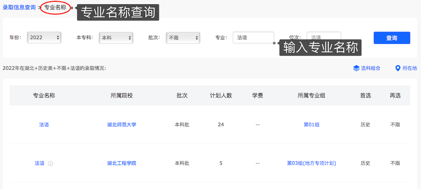The image size is (421, 189).
Task: Click info icon beside 法语 in 湖北工程学院 row
Action: click(51, 163)
